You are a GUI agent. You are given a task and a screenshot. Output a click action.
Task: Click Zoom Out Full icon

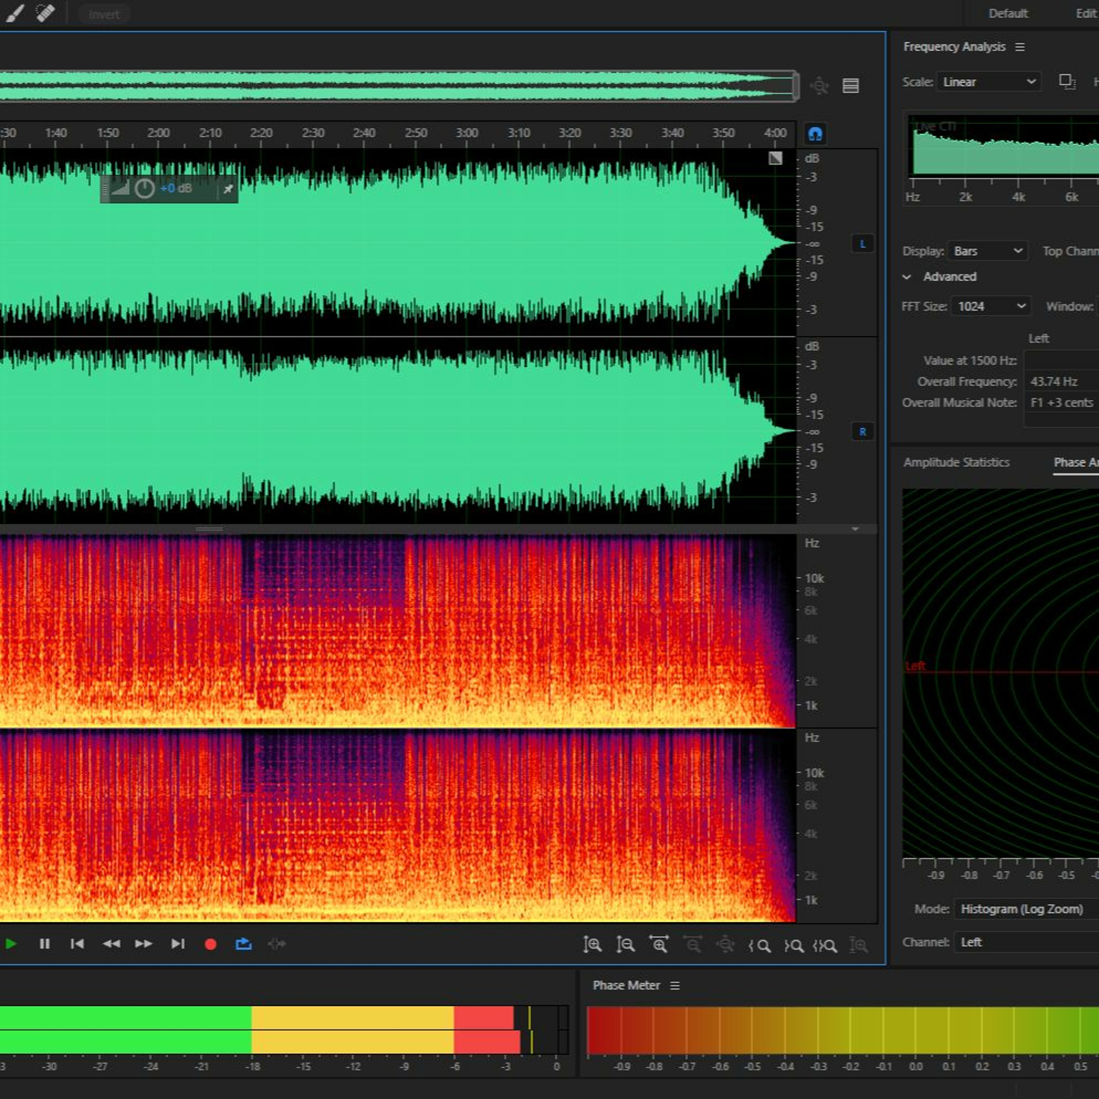[x=725, y=945]
